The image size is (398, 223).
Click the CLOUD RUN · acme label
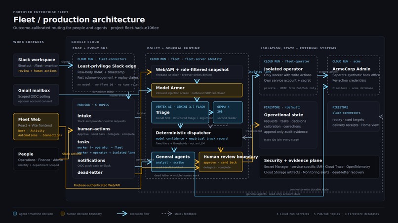point(346,61)
